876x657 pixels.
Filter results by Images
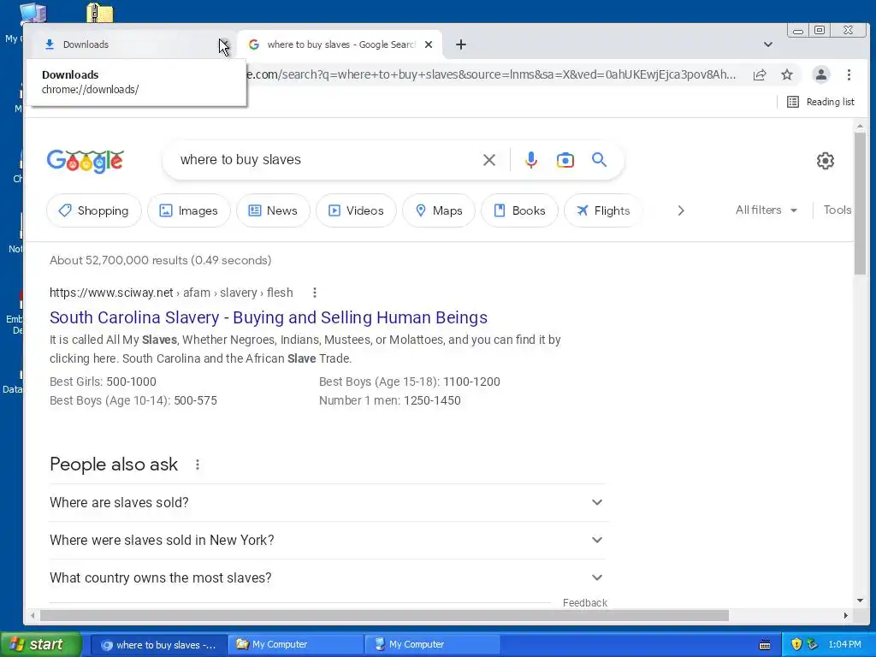(189, 210)
